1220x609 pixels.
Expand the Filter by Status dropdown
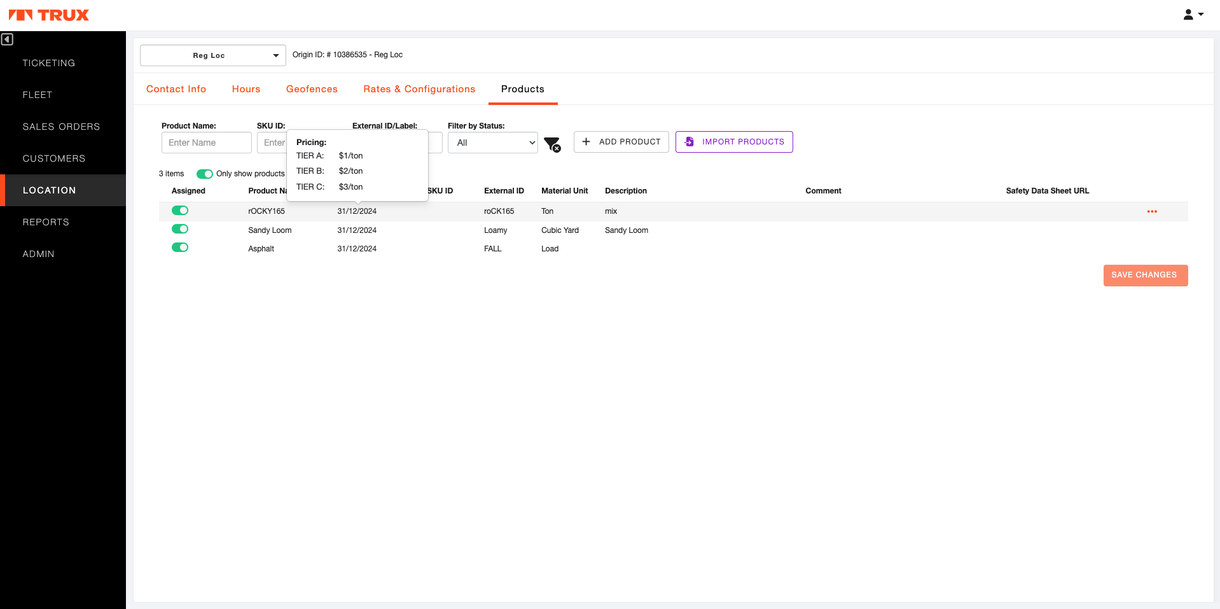pyautogui.click(x=493, y=143)
